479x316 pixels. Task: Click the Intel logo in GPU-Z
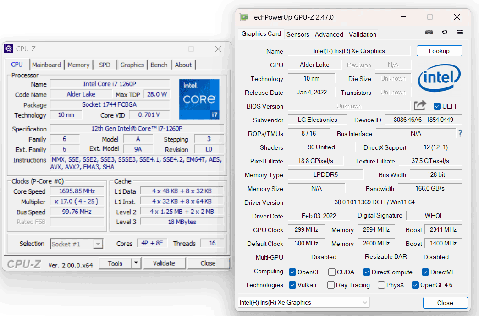439,77
